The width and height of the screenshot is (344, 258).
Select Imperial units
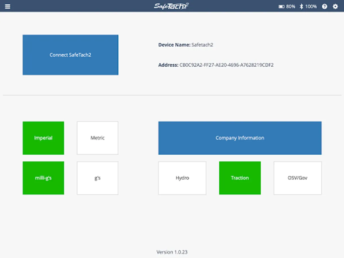point(43,138)
